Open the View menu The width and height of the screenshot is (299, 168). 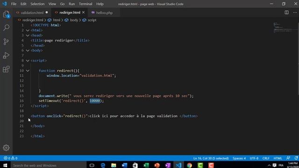click(x=52, y=4)
